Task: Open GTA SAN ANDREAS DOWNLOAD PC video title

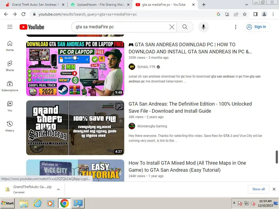Action: coord(190,48)
